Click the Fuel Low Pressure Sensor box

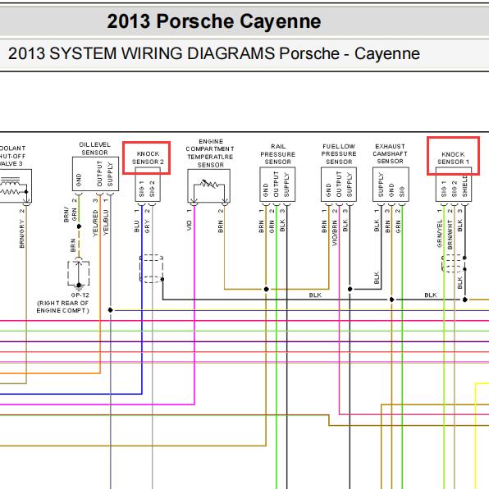click(339, 185)
